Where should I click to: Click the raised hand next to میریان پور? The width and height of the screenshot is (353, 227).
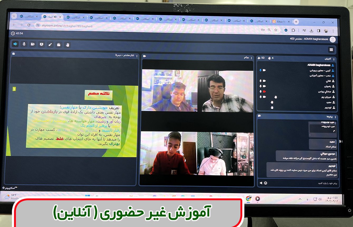coord(275,97)
